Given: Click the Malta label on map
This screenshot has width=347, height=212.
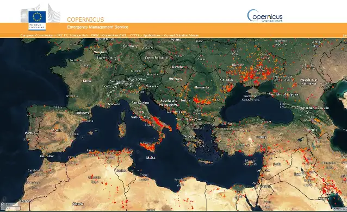Looking at the screenshot, I should coord(151,158).
